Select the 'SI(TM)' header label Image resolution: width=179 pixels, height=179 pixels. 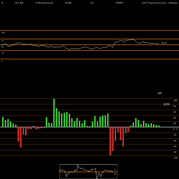click(68, 3)
